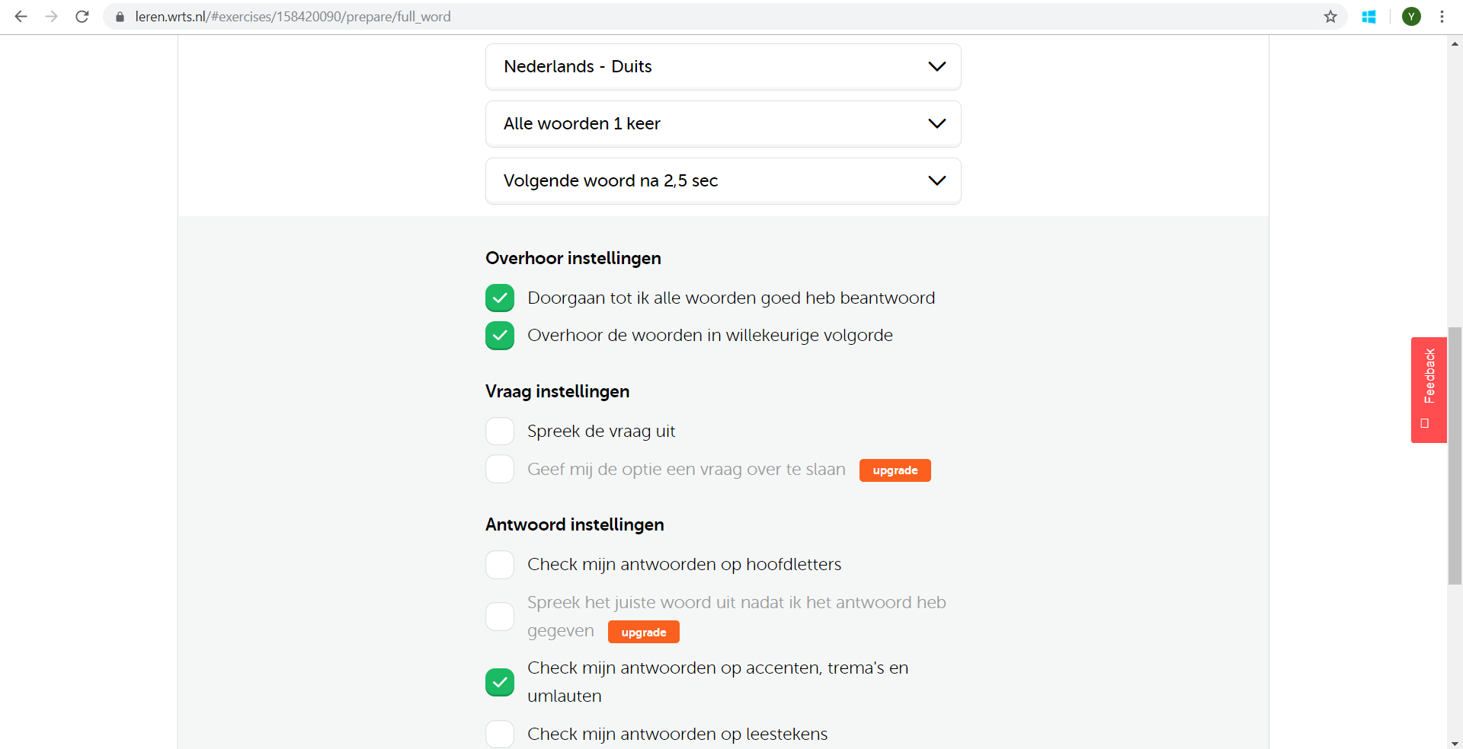Viewport: 1463px width, 749px height.
Task: Click the page scrollbar thumb
Action: [1455, 456]
